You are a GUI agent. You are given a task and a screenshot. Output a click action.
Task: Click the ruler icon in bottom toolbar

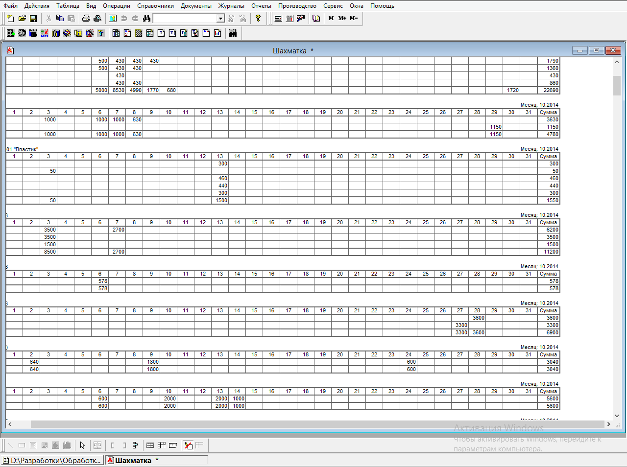[x=173, y=445]
